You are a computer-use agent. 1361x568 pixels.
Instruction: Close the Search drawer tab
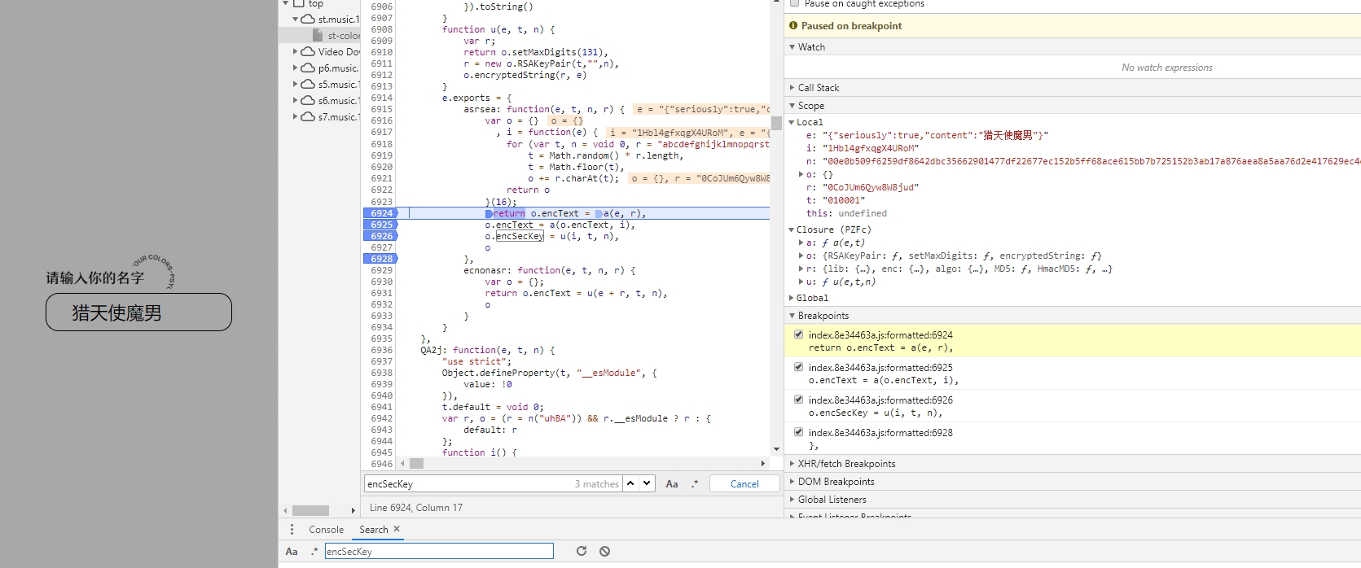tap(397, 529)
